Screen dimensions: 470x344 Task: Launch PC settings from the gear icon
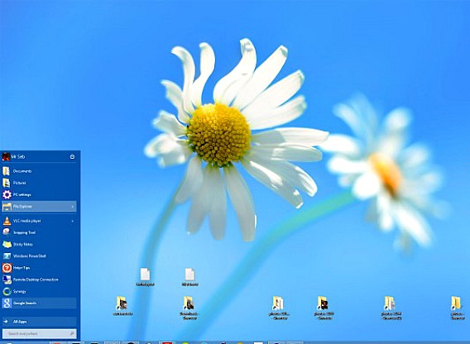[7, 195]
